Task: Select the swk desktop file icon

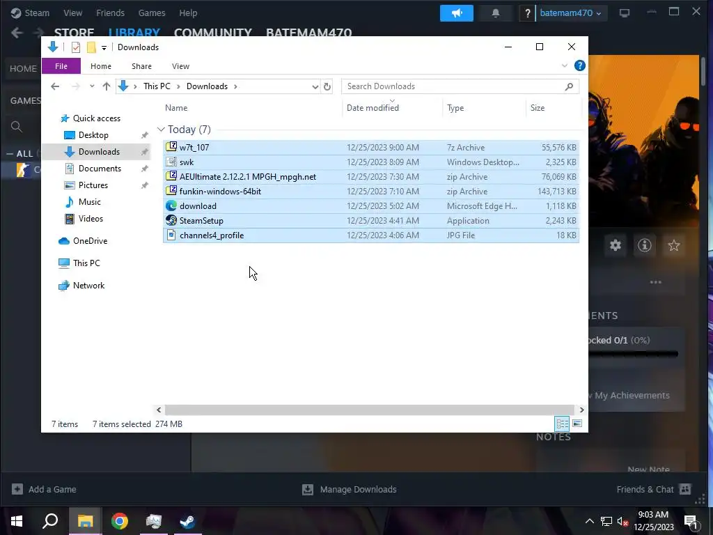Action: tap(171, 162)
